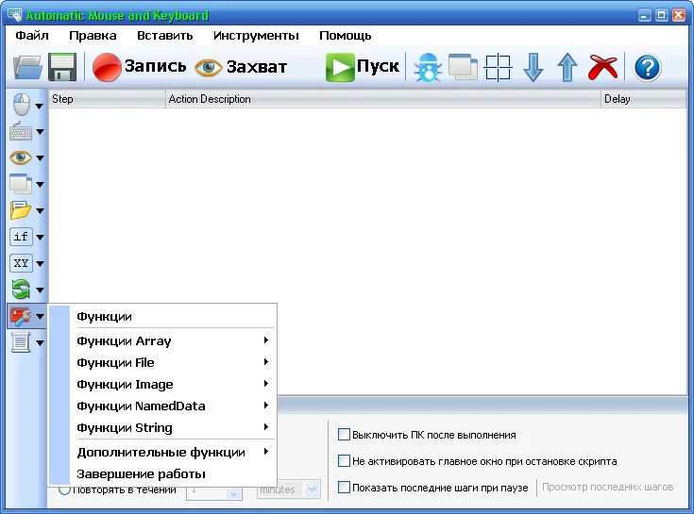Open the Функции String submenu
Viewport: 694px width, 514px height.
pos(162,427)
